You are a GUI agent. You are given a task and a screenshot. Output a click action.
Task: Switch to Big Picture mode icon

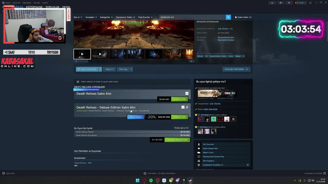pos(310,3)
